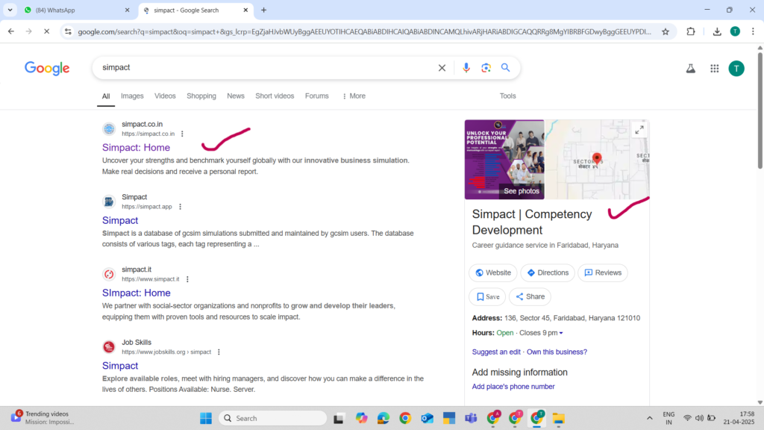The height and width of the screenshot is (430, 764).
Task: Open more options for simpact.co.in result
Action: point(182,134)
